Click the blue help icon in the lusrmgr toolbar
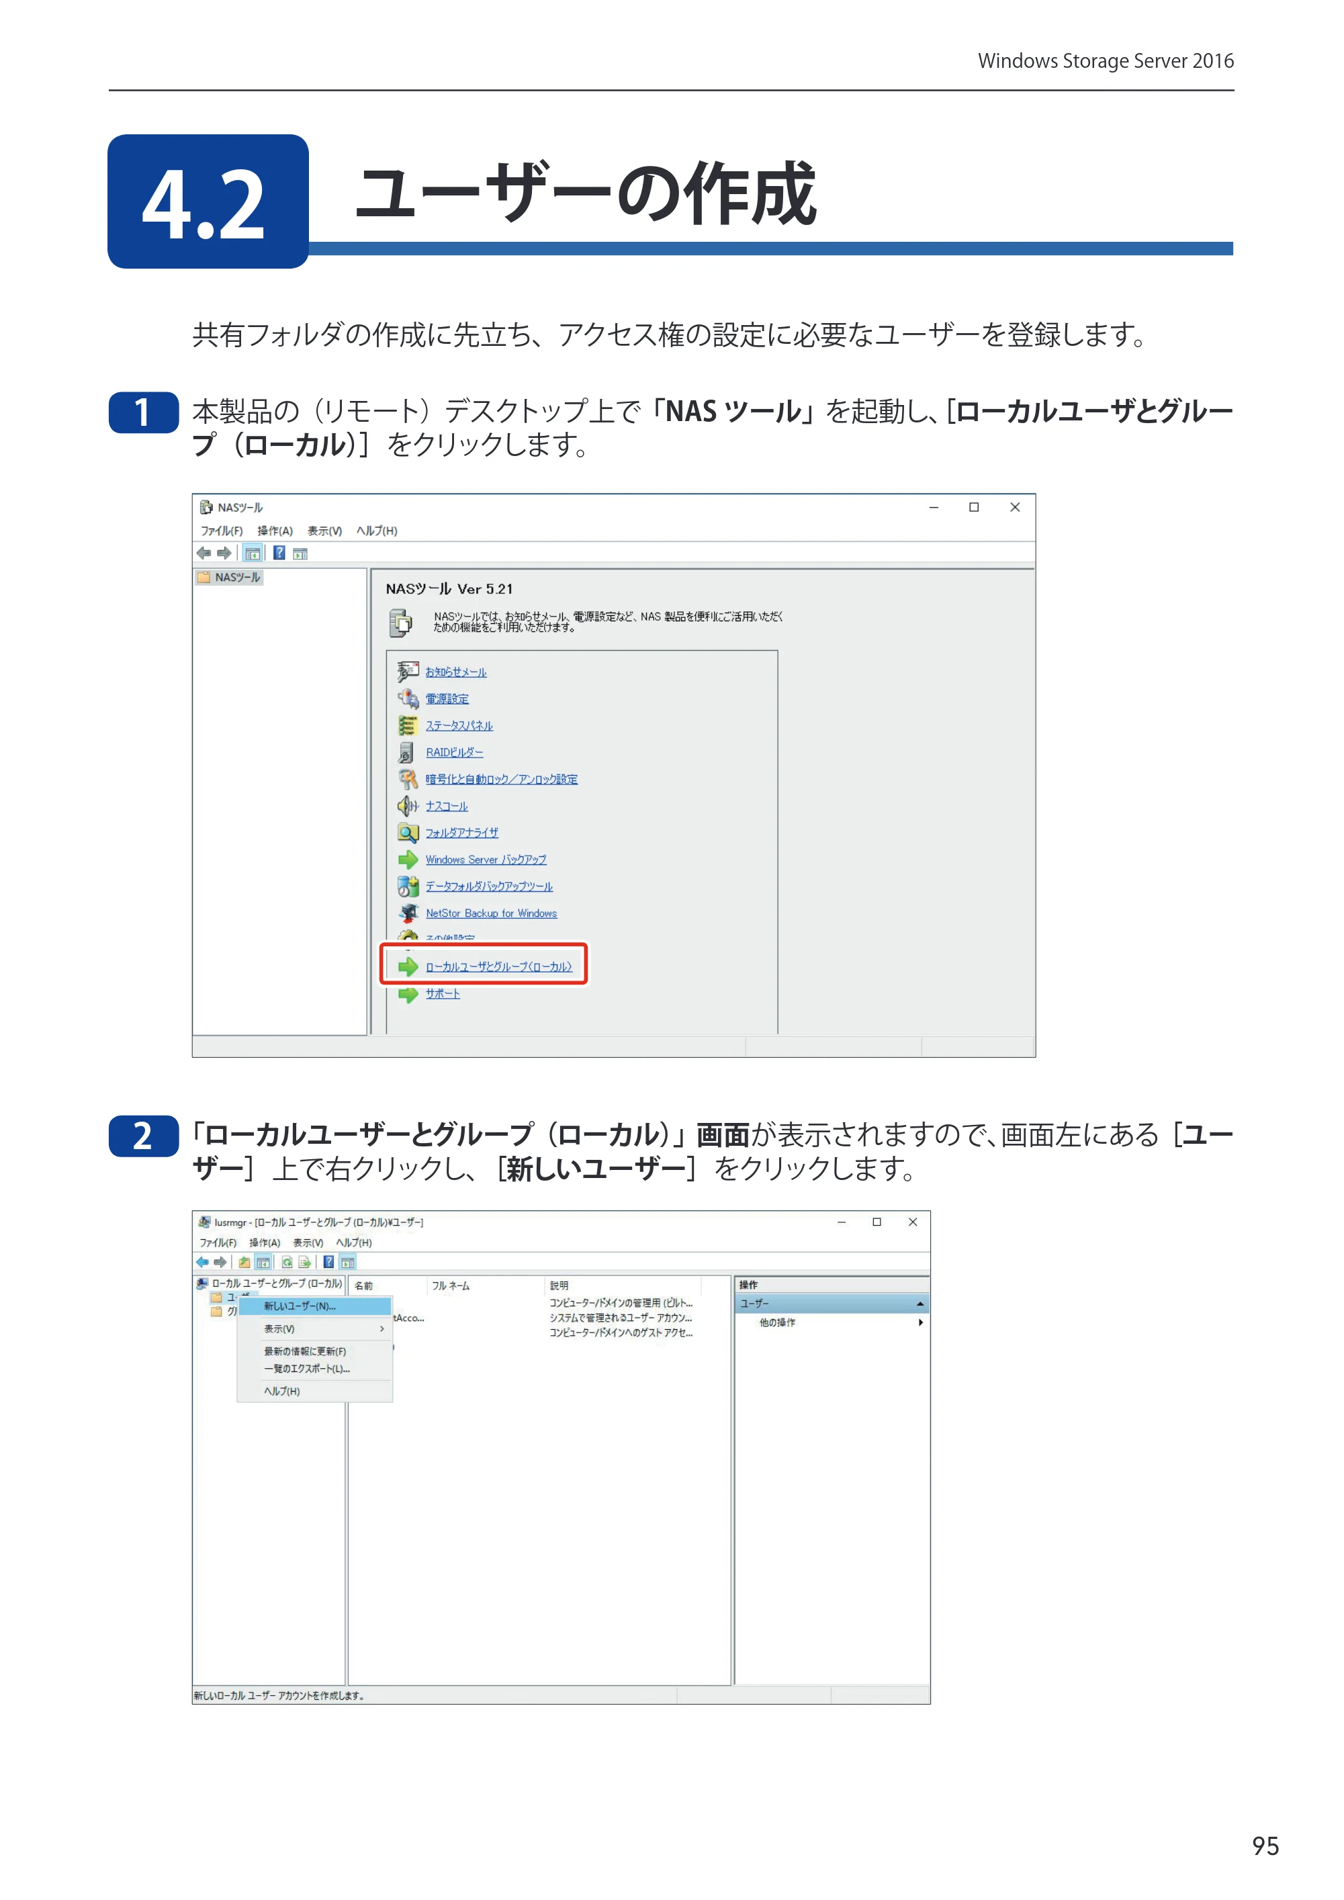Image resolution: width=1344 pixels, height=1900 pixels. click(x=328, y=1262)
